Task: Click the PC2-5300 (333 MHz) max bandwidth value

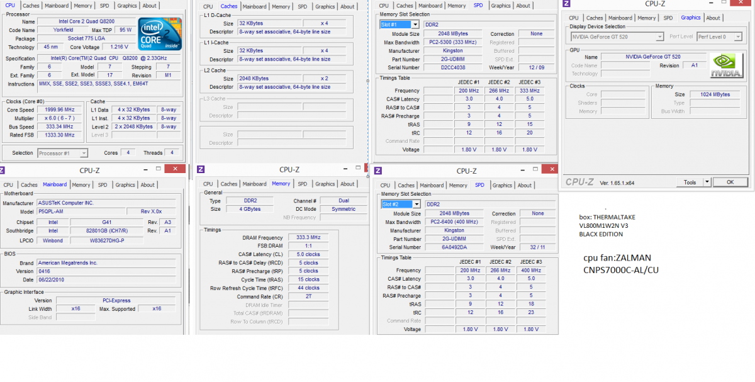Action: point(454,42)
